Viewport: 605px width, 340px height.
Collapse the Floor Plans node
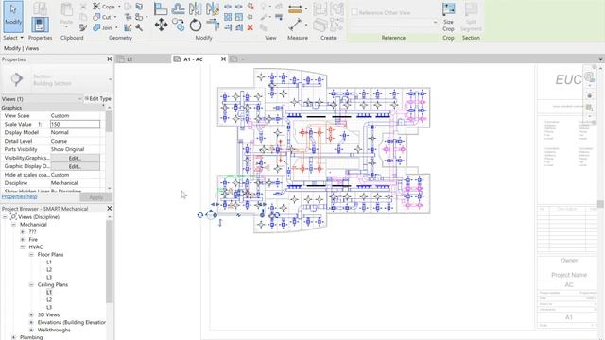(31, 254)
